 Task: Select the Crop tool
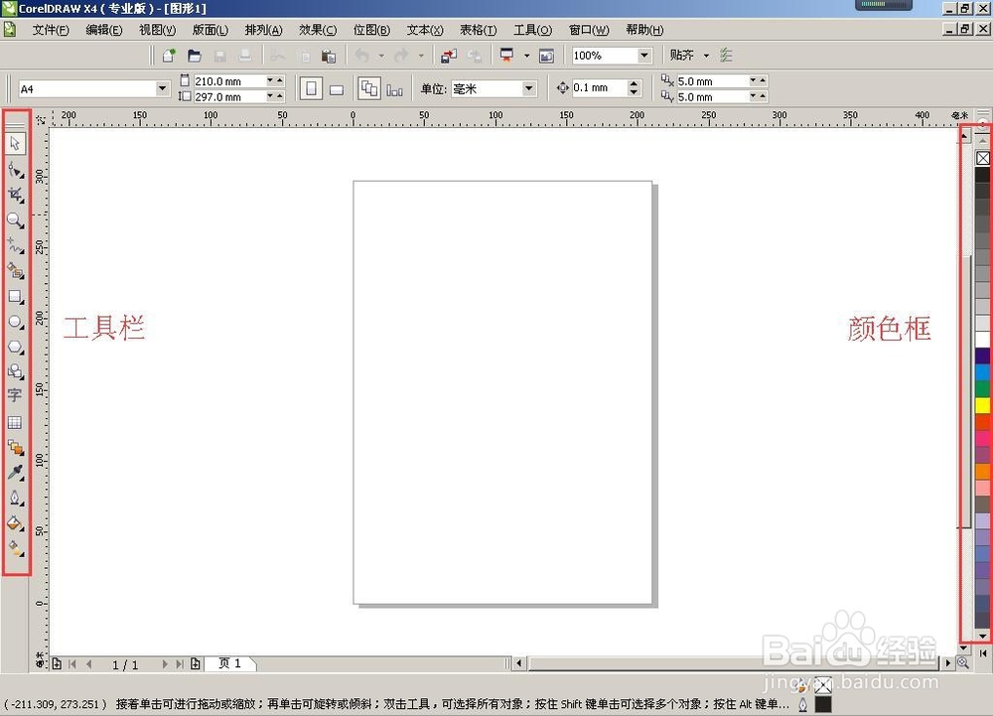click(15, 195)
